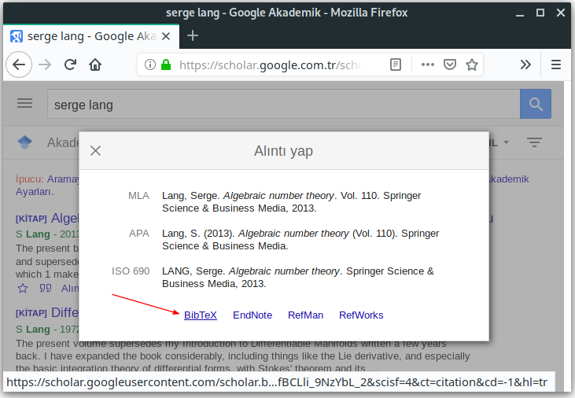Screen dimensions: 575x398
Task: Expand the account dropdown arrow at top right
Action: coord(506,142)
